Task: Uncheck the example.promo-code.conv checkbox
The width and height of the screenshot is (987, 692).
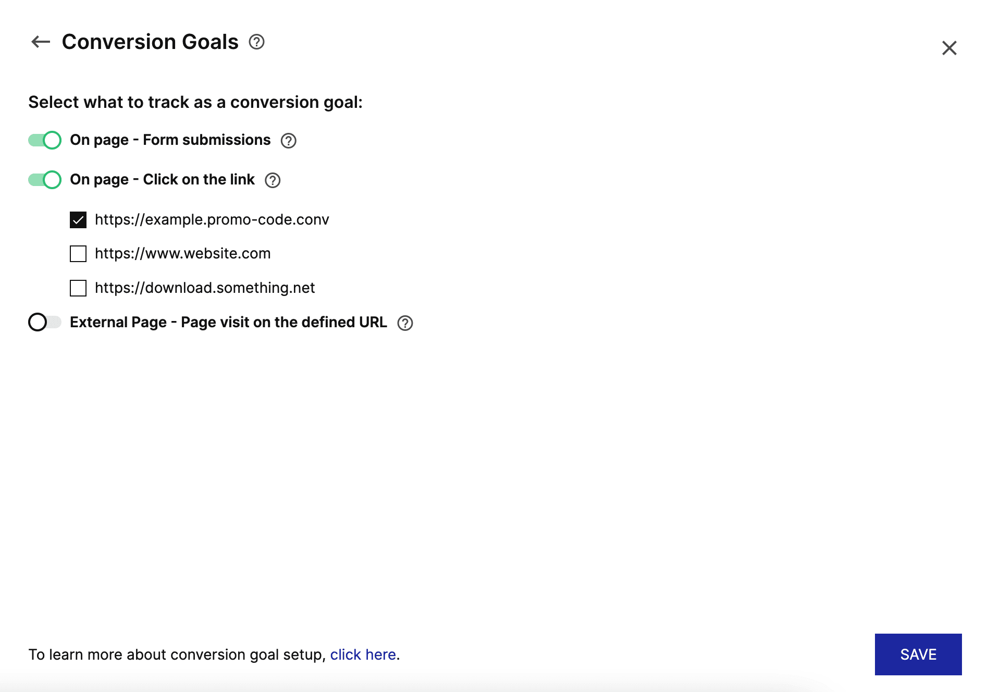Action: coord(78,220)
